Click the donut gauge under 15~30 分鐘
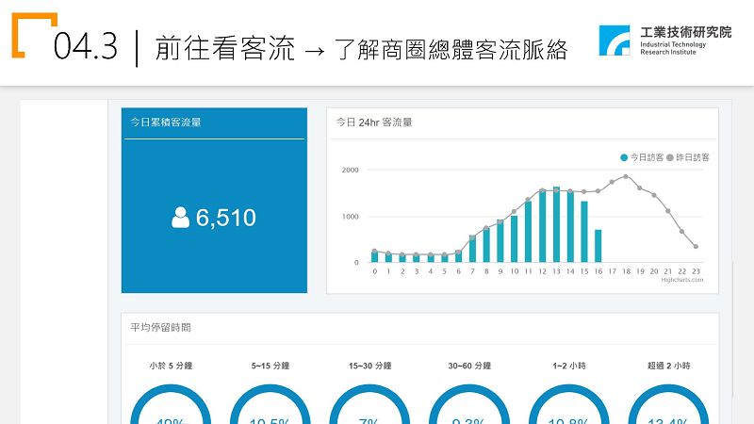The width and height of the screenshot is (754, 424). point(369,404)
